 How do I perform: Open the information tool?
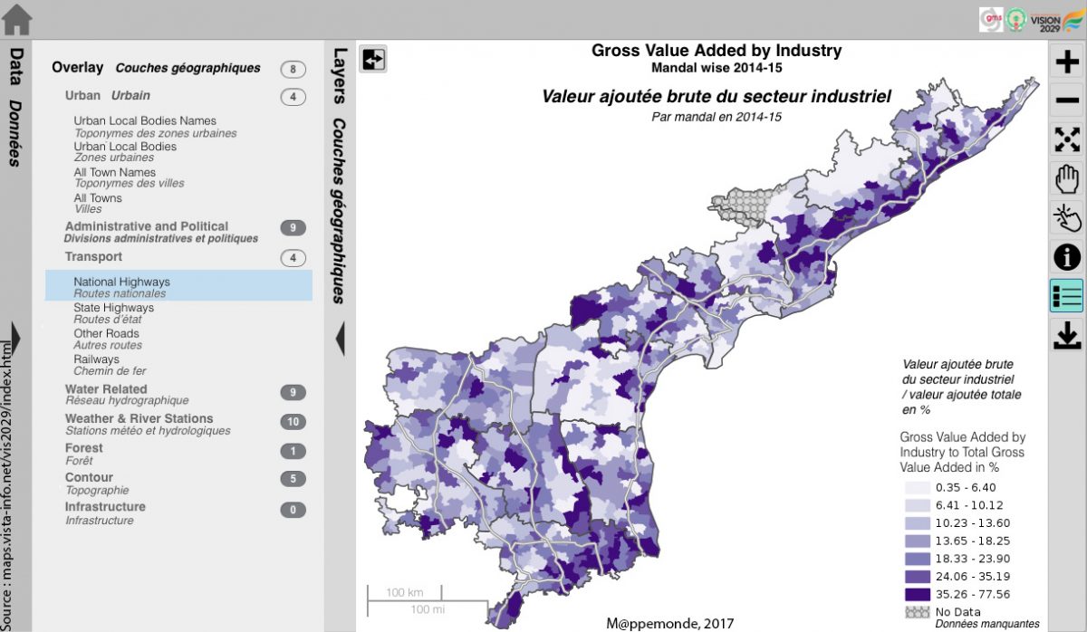(1067, 257)
